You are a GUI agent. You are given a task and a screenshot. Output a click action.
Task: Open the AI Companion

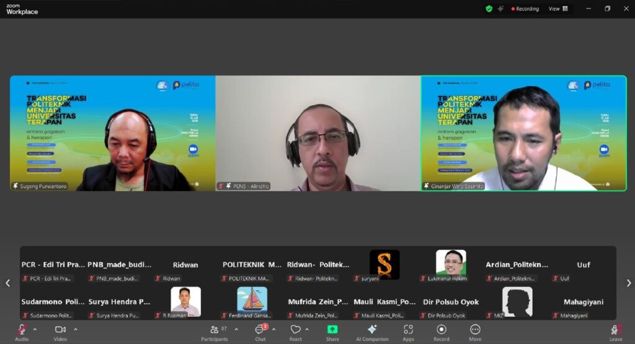(x=372, y=331)
